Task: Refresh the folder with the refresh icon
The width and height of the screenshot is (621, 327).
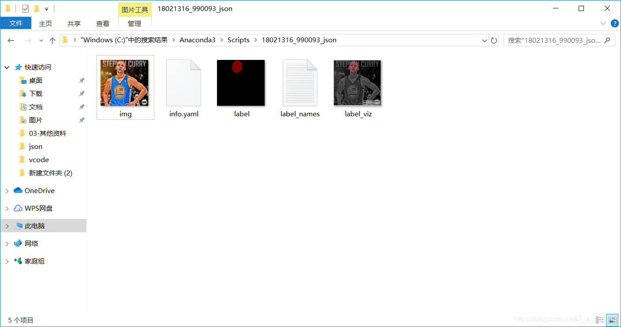Action: coord(494,40)
